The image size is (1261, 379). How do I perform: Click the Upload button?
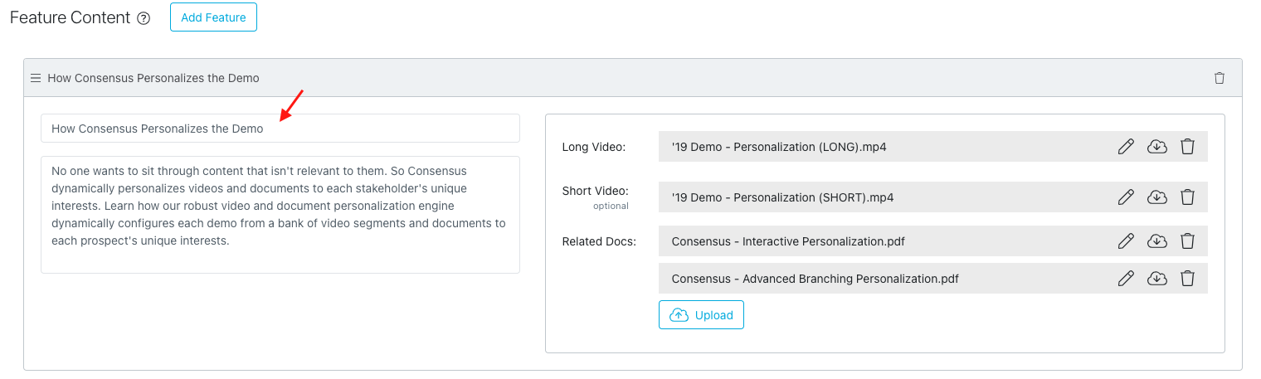pos(701,315)
